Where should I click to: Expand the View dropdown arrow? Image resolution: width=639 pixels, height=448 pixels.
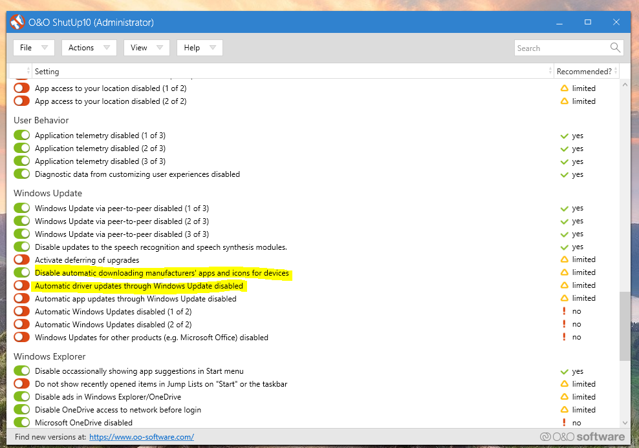160,48
